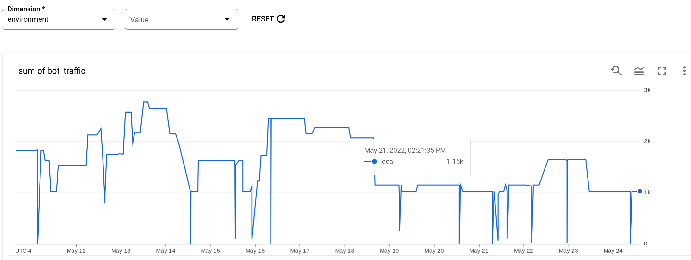Toggle the local series in the tooltip legend

click(x=388, y=161)
